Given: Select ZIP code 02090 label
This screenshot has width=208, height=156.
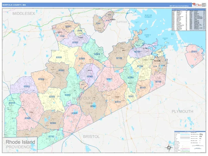Looking at the screenshot, I should [x=82, y=58].
